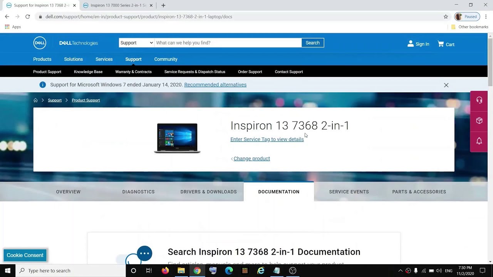Switch to Drivers & Downloads tab
Screen dimensions: 493x277
click(x=208, y=192)
